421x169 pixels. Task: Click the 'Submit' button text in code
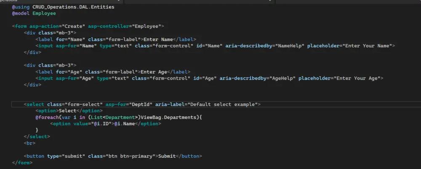click(167, 156)
